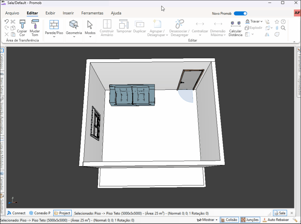
Task: Select the Mudar Tom roller tool
Action: pos(35,28)
